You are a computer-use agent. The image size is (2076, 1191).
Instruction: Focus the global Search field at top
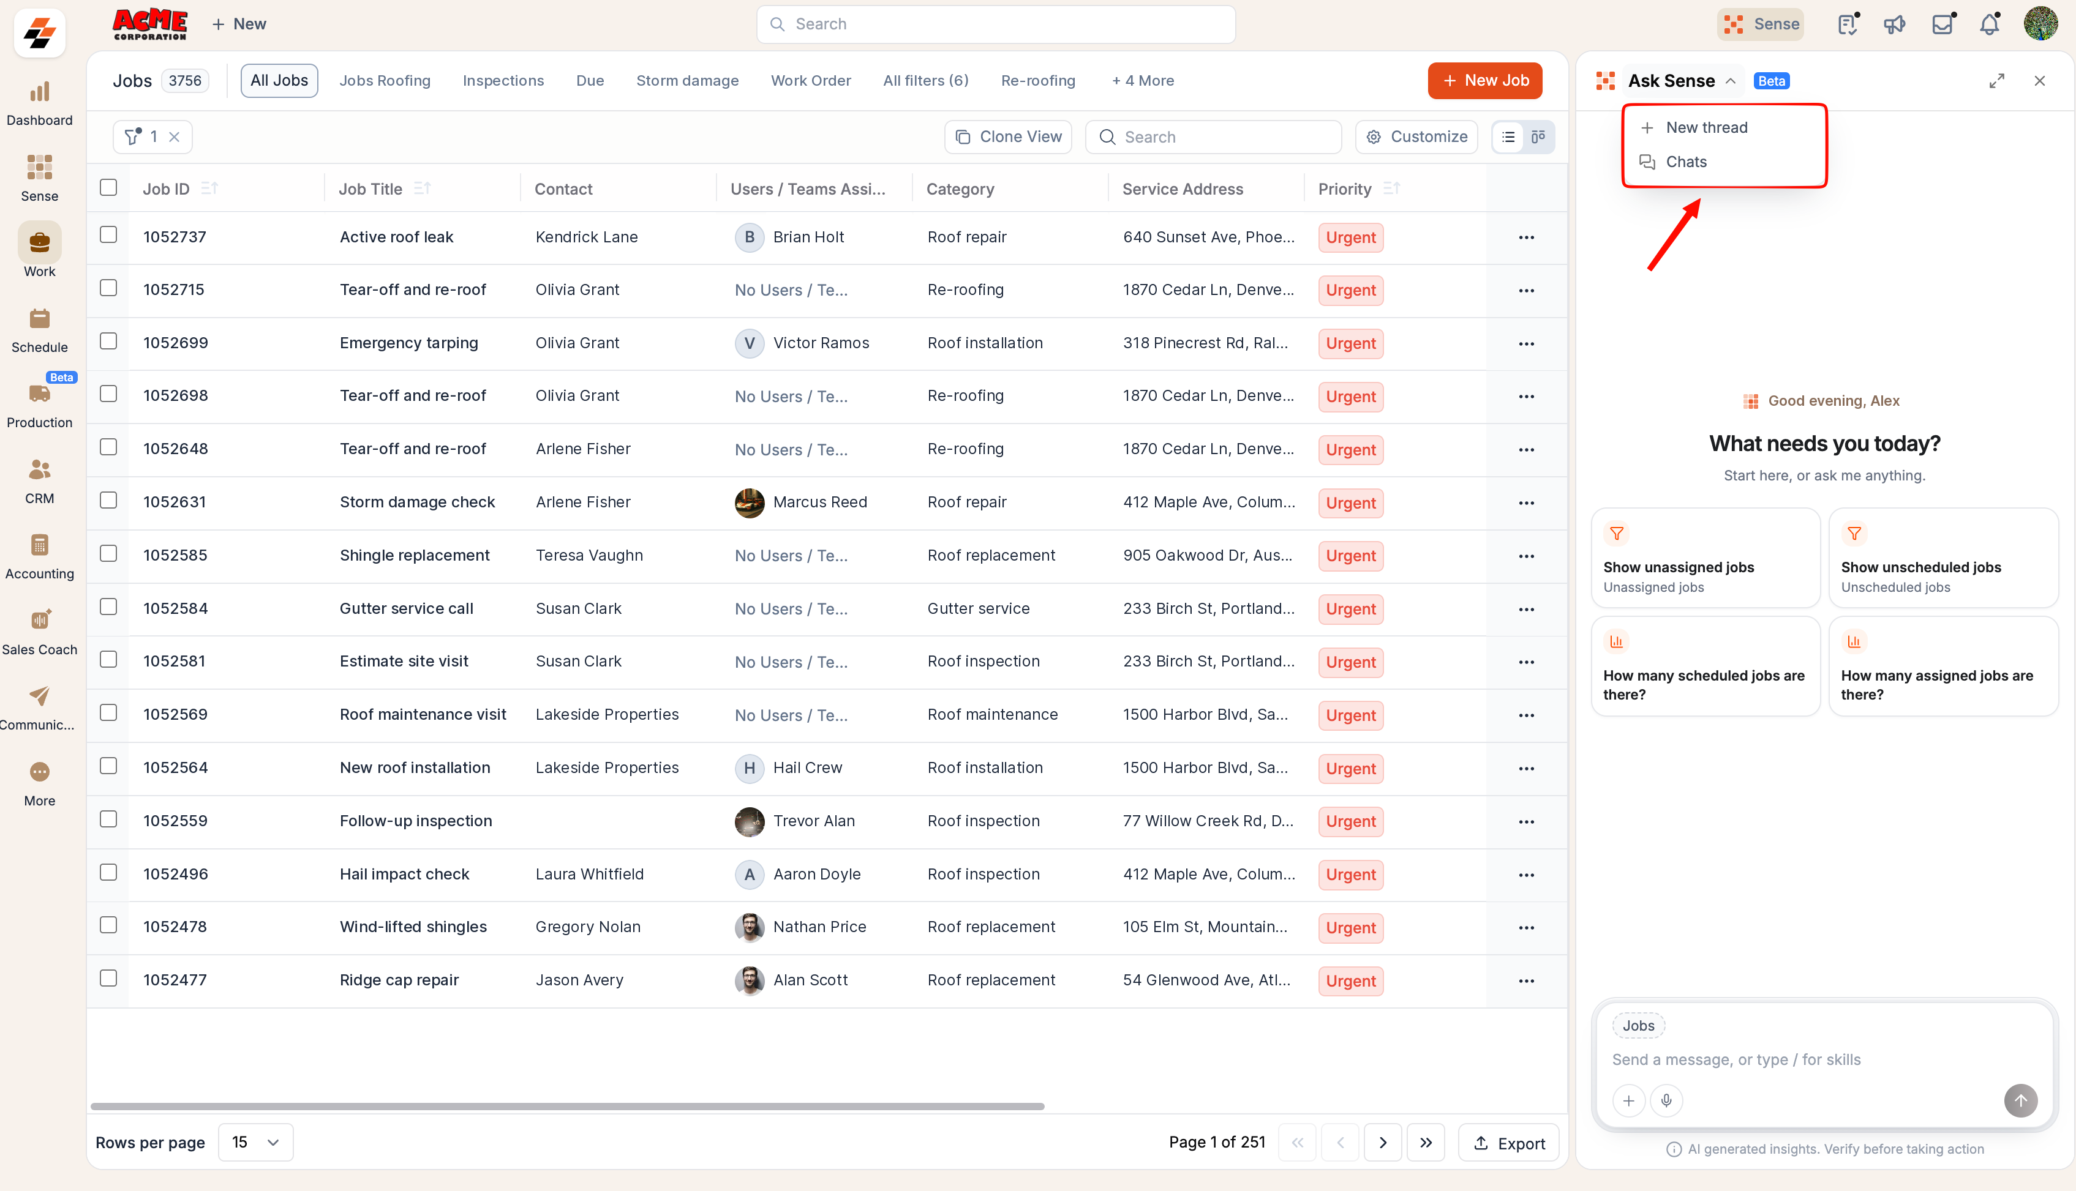pos(996,24)
